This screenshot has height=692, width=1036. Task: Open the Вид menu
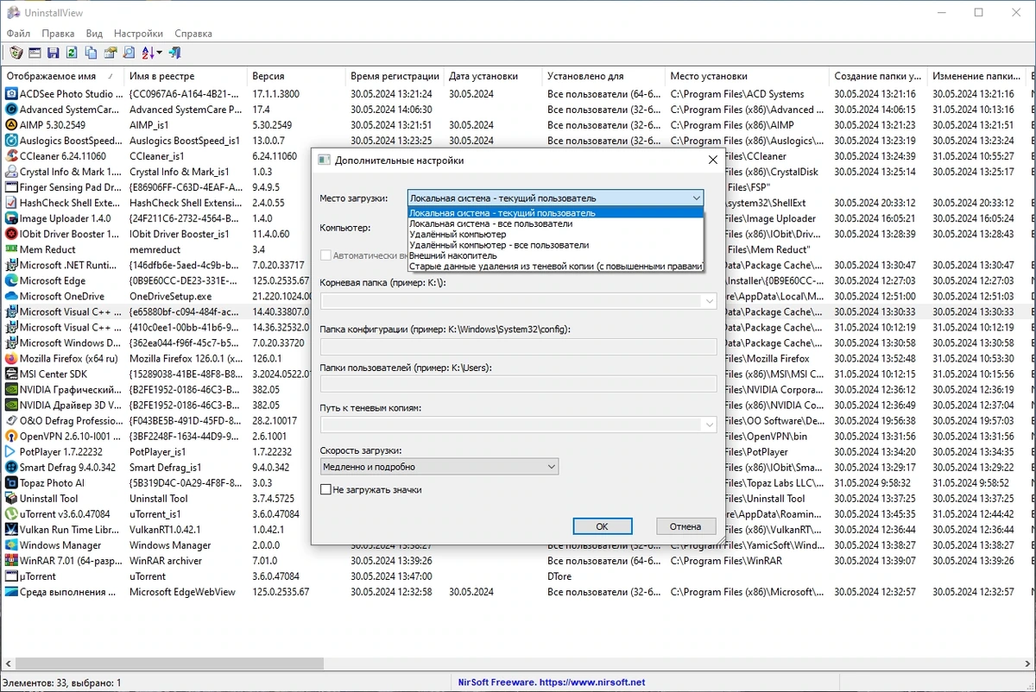[94, 34]
